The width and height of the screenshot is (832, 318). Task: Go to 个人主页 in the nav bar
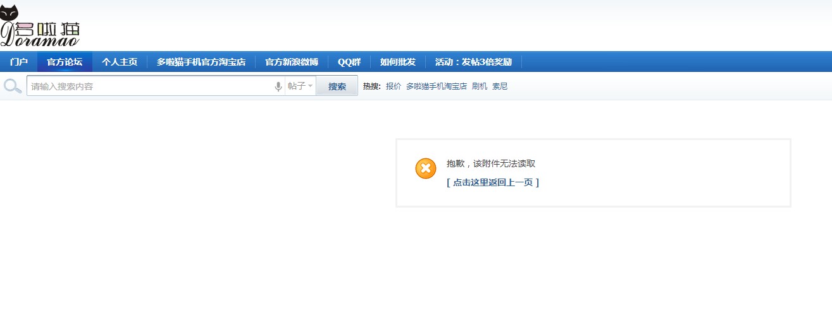[x=120, y=62]
